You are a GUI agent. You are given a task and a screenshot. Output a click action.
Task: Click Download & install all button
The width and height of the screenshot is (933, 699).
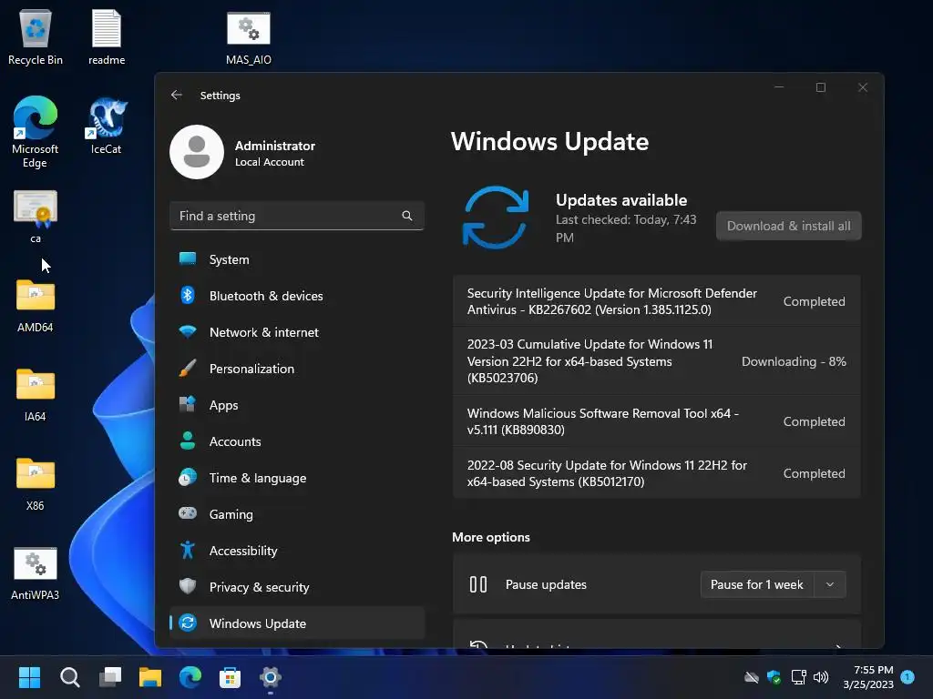click(788, 226)
